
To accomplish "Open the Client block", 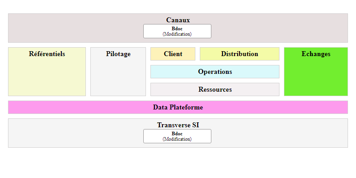I will click(x=173, y=54).
